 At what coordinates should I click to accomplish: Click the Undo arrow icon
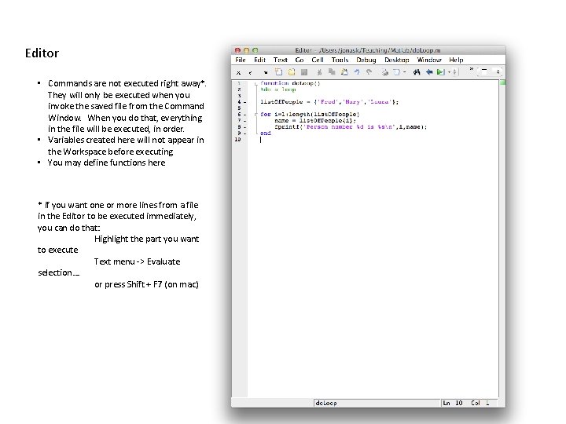(x=357, y=72)
